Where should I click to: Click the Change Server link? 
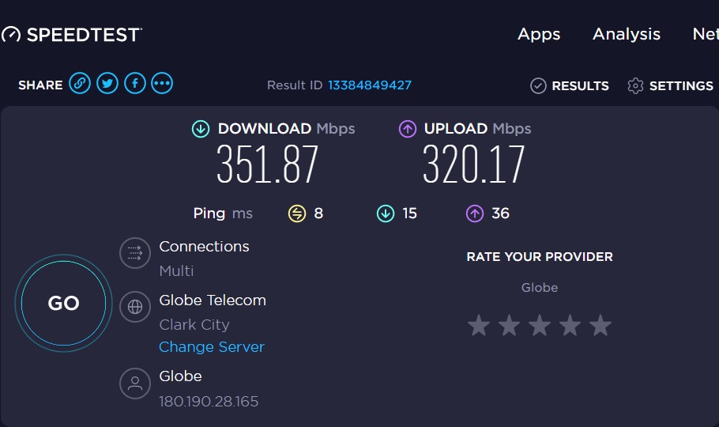tap(212, 347)
